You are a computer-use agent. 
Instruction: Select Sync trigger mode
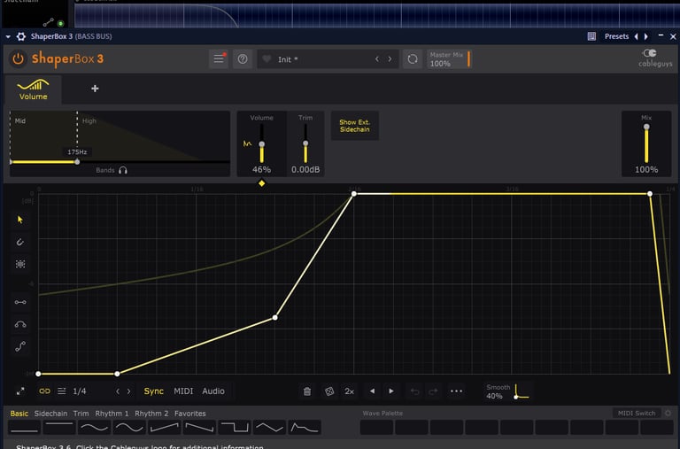pos(153,391)
